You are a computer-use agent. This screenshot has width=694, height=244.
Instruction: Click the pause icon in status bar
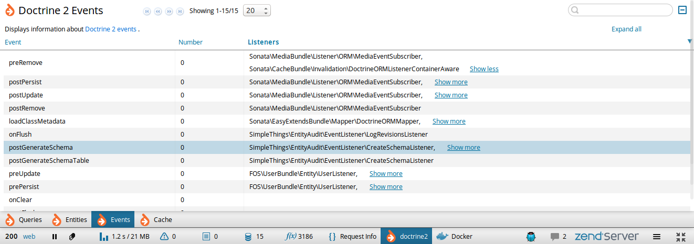[x=55, y=236]
